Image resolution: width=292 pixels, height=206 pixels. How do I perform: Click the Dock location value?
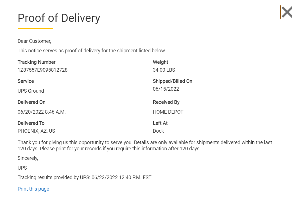coord(158,131)
